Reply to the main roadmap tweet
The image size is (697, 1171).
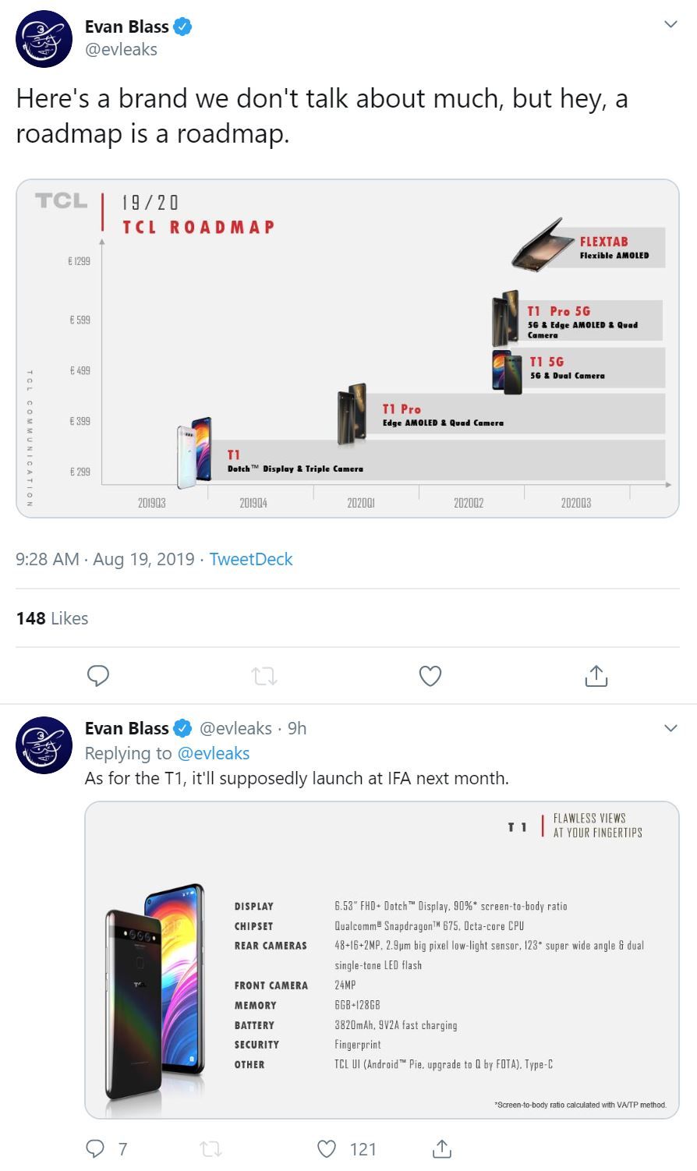pyautogui.click(x=97, y=675)
